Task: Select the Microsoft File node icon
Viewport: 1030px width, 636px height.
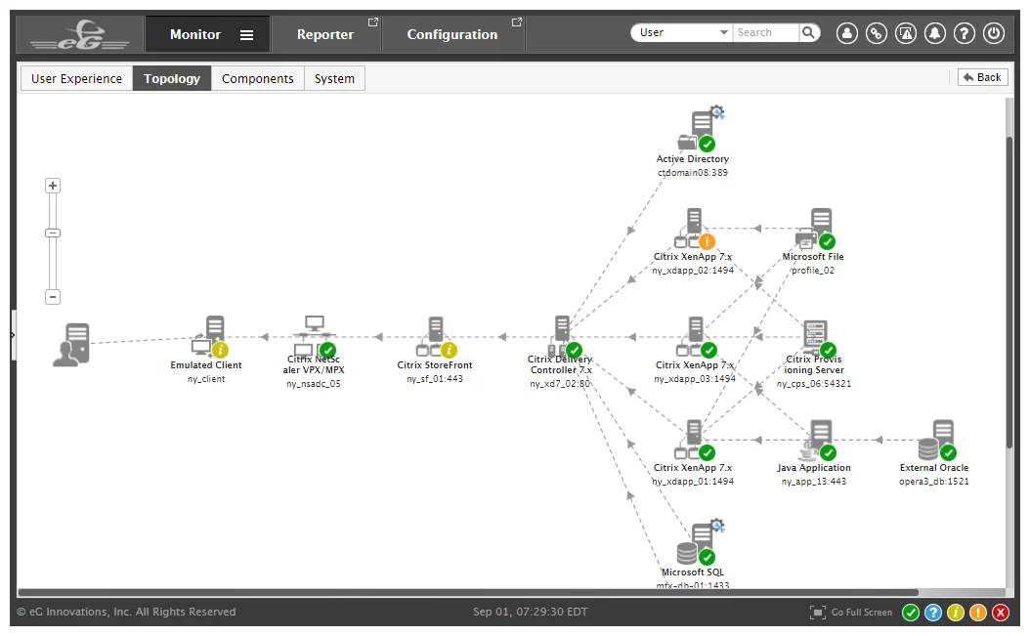Action: point(815,230)
